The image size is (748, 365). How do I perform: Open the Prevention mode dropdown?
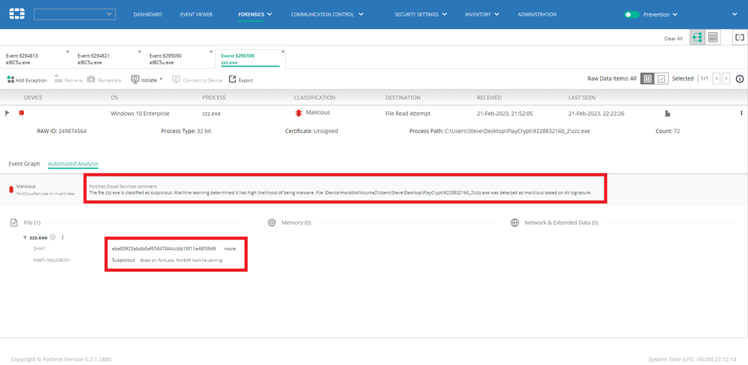660,15
